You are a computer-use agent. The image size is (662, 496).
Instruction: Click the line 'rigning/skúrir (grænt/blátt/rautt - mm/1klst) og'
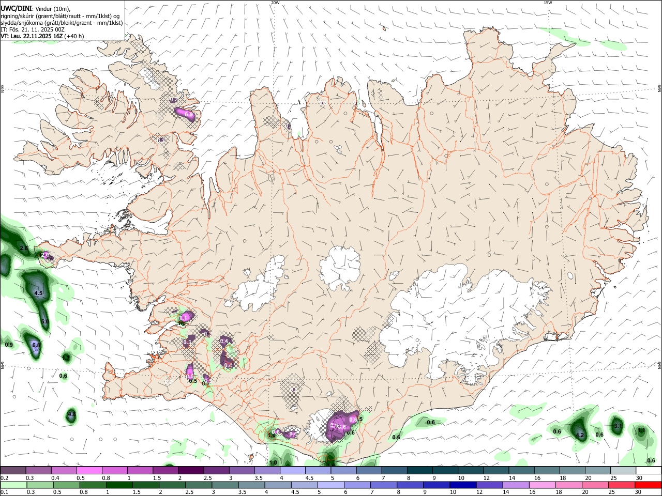coord(59,16)
